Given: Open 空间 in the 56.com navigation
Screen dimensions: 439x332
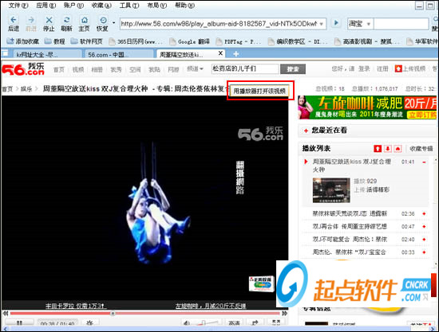Looking at the screenshot, I should [135, 69].
